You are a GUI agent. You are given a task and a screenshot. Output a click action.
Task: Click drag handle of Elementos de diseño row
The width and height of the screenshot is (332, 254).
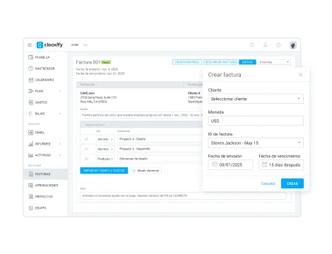[x=86, y=159]
